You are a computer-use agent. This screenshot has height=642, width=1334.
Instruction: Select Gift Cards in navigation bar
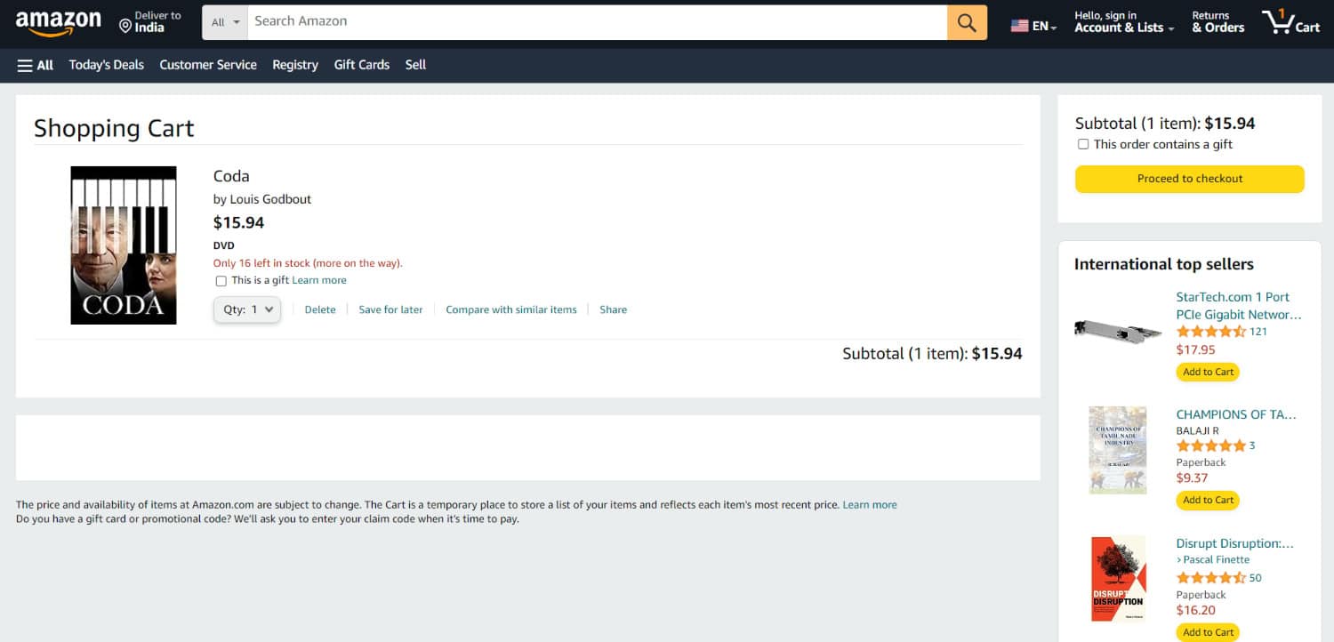tap(362, 65)
